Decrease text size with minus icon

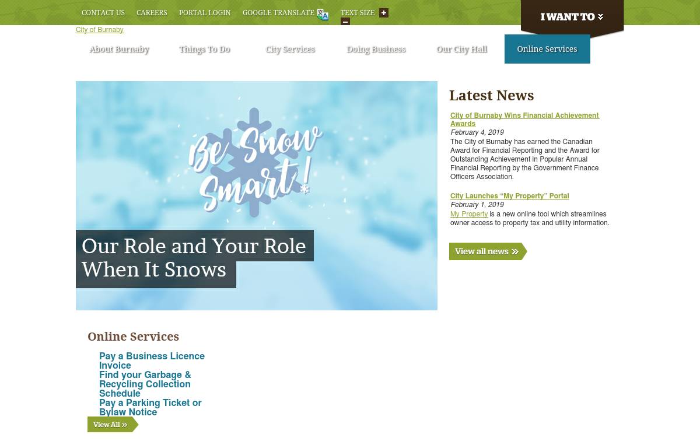(345, 22)
